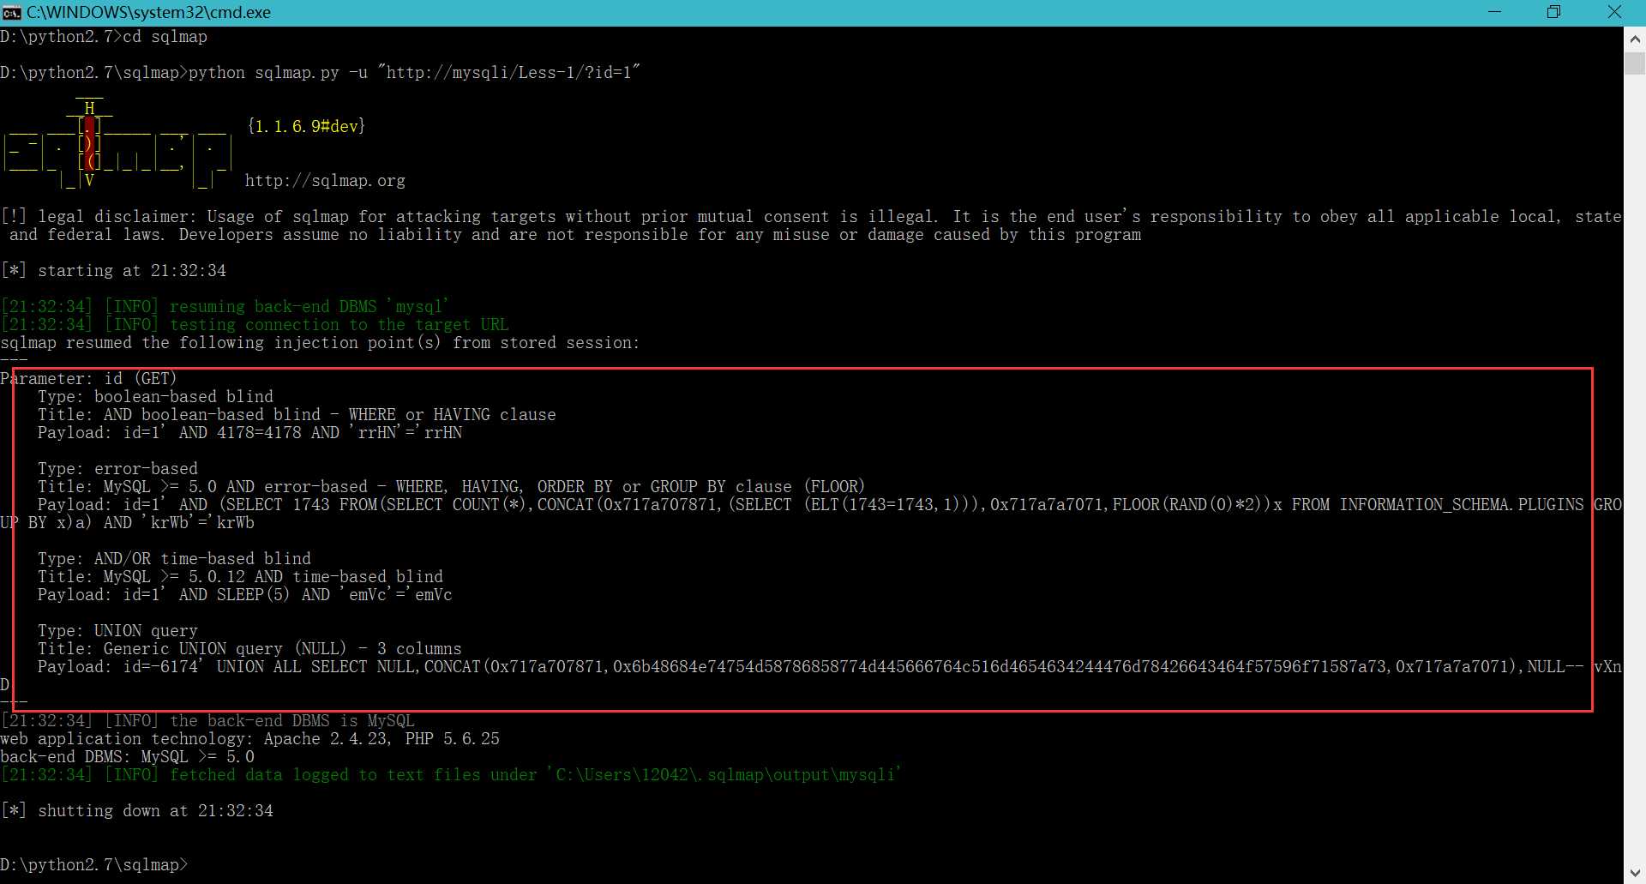Click 'resuming back-end DBMS mysql' line
Screen dimensions: 1646x884
225,307
